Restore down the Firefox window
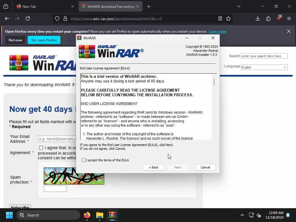This screenshot has height=222, width=296. [276, 6]
